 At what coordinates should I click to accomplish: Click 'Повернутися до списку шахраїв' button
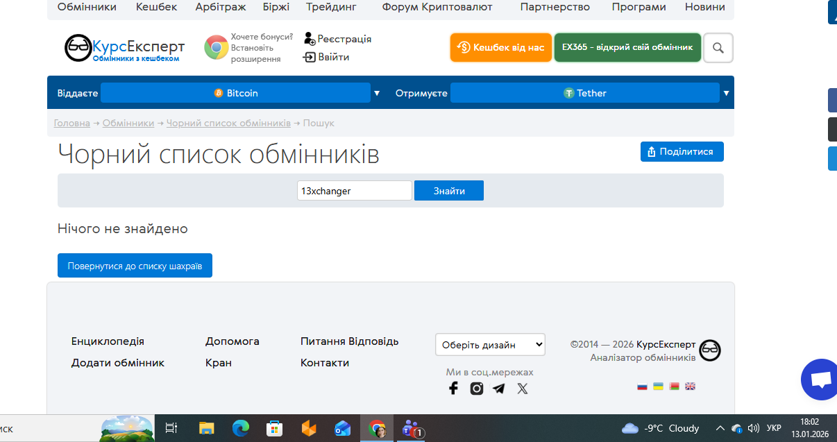pyautogui.click(x=135, y=266)
